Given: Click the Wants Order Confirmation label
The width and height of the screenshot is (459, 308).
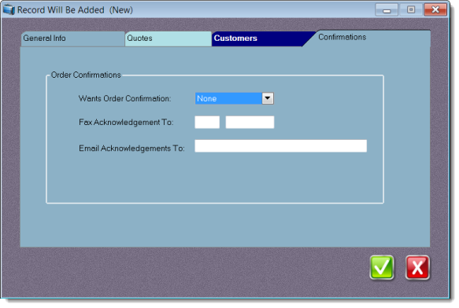Looking at the screenshot, I should point(124,98).
